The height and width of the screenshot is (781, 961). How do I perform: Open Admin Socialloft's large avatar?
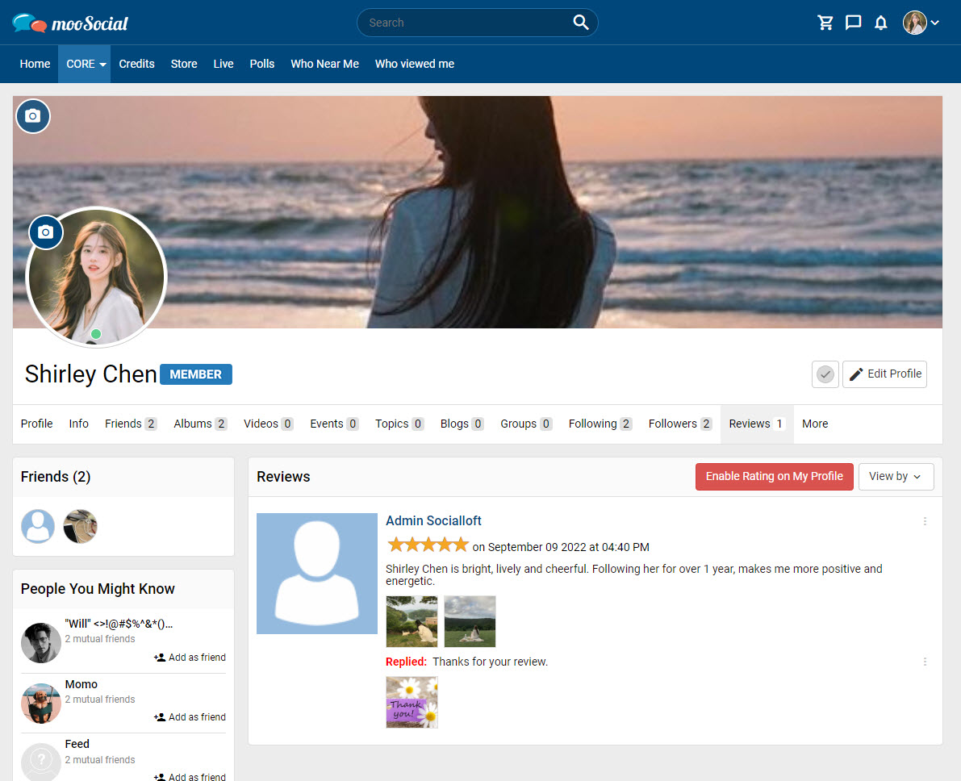pyautogui.click(x=317, y=573)
